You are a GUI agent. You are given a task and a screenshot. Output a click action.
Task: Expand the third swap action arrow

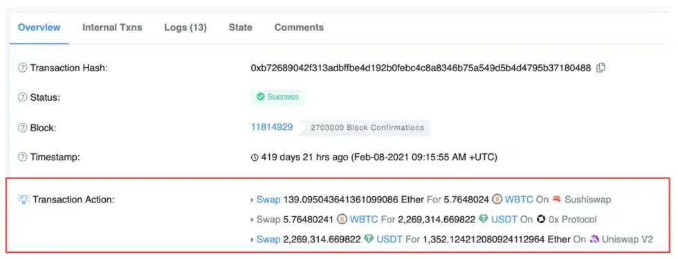[253, 239]
